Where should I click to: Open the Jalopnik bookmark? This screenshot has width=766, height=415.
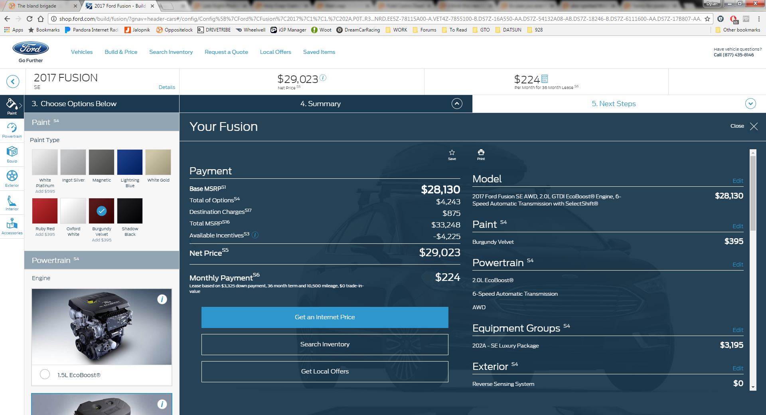click(137, 30)
